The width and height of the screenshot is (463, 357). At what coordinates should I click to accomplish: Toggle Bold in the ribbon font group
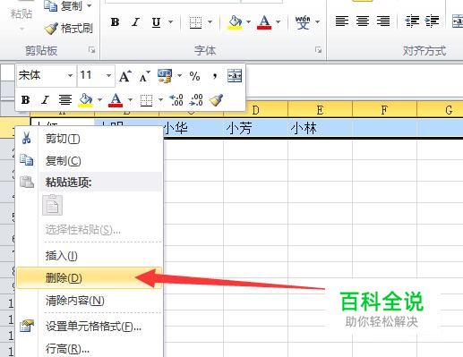coord(115,22)
